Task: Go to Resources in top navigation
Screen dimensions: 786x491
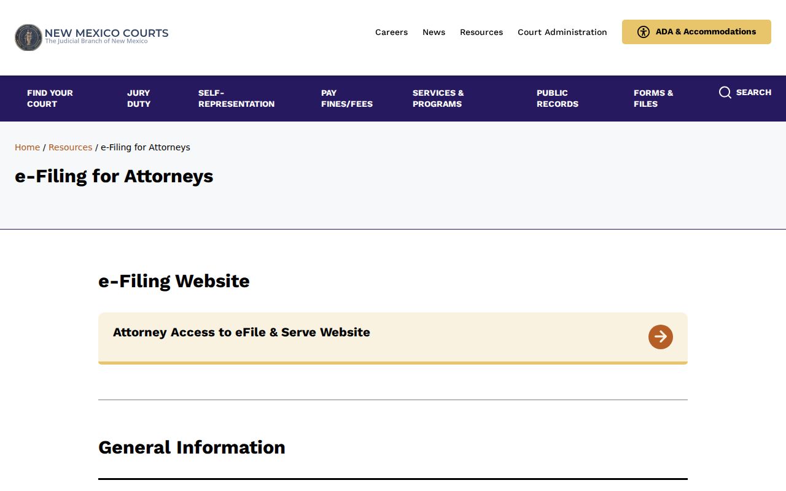Action: pyautogui.click(x=481, y=32)
